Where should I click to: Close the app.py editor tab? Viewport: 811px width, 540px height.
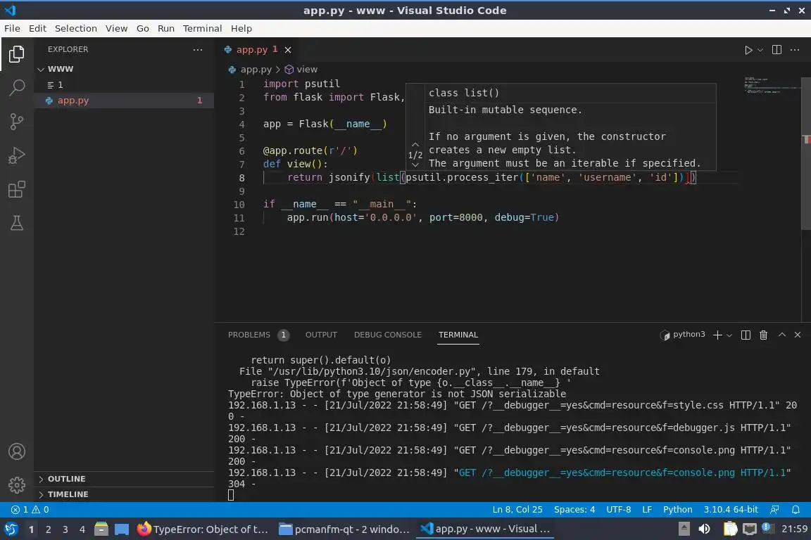287,50
